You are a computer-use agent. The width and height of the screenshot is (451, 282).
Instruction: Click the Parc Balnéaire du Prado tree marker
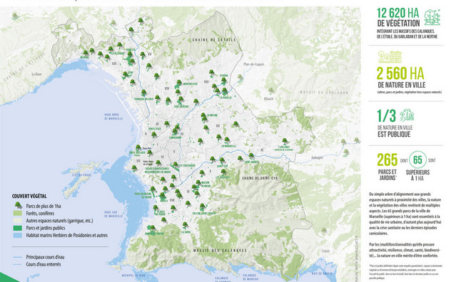coord(153,189)
